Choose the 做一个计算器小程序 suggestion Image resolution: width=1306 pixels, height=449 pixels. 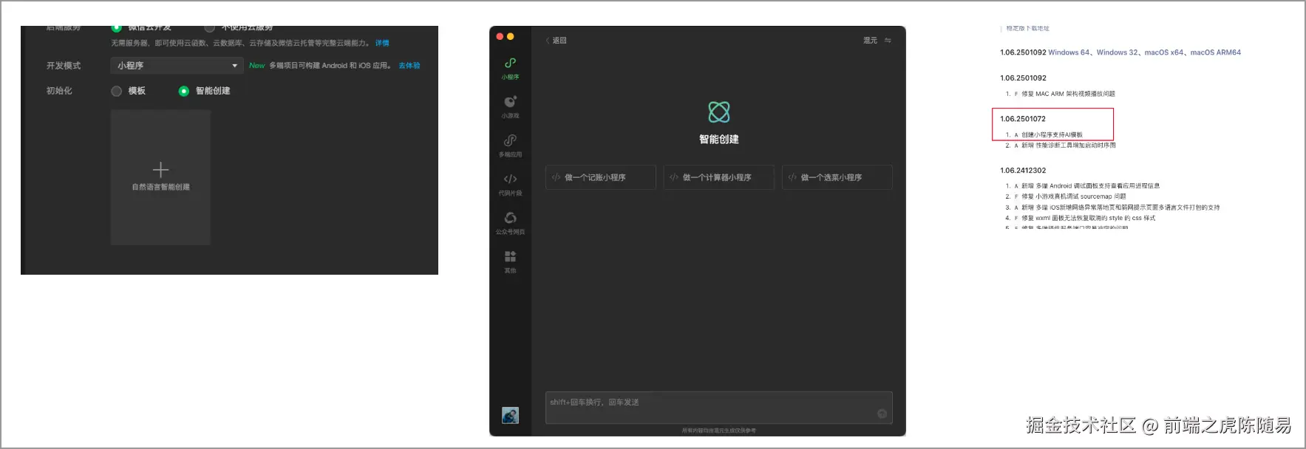pyautogui.click(x=718, y=177)
